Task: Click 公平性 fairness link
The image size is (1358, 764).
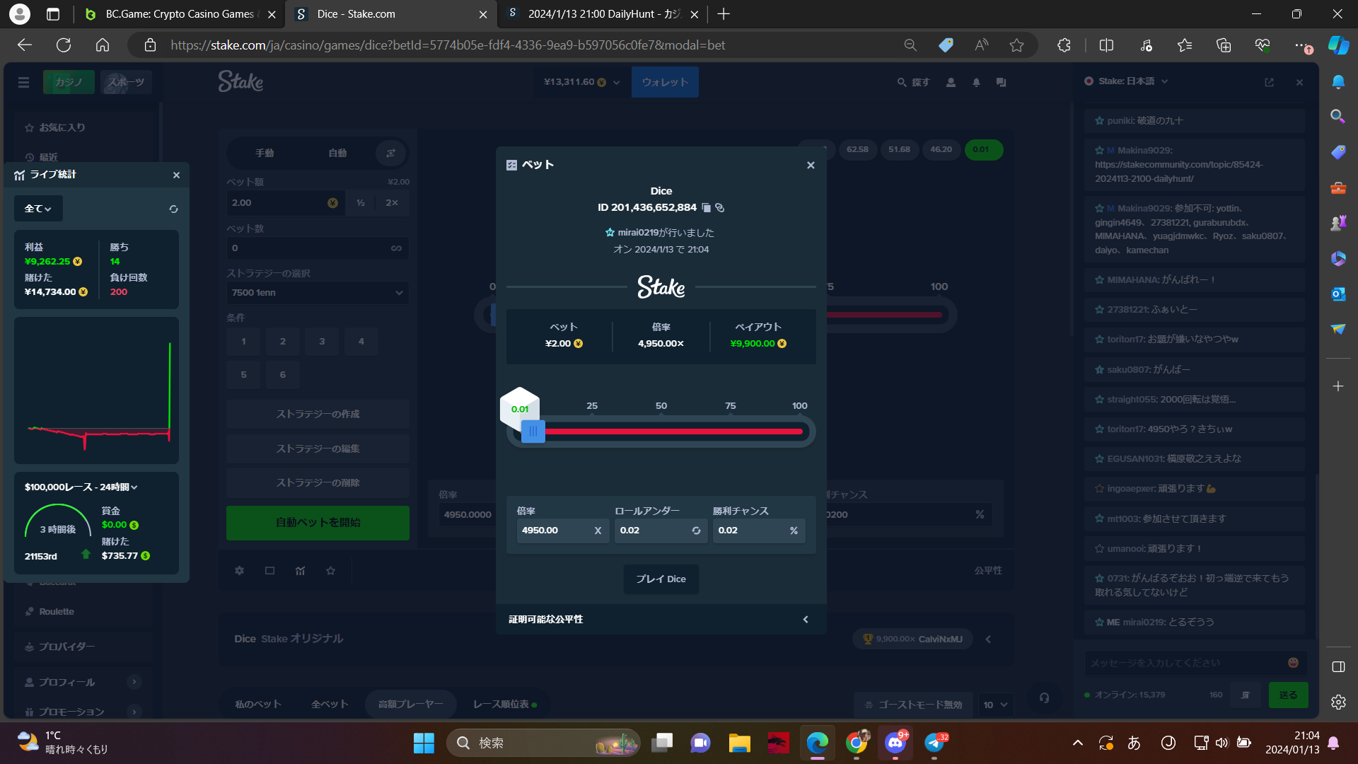Action: click(988, 570)
